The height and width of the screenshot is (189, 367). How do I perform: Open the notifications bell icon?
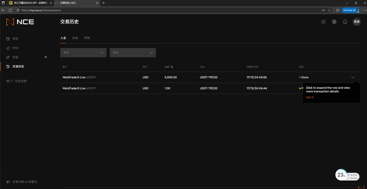(345, 22)
